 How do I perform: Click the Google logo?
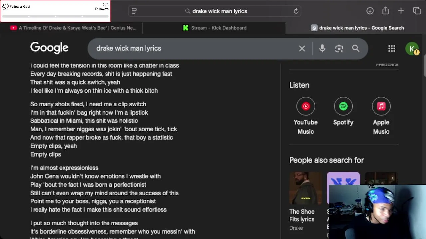point(49,48)
